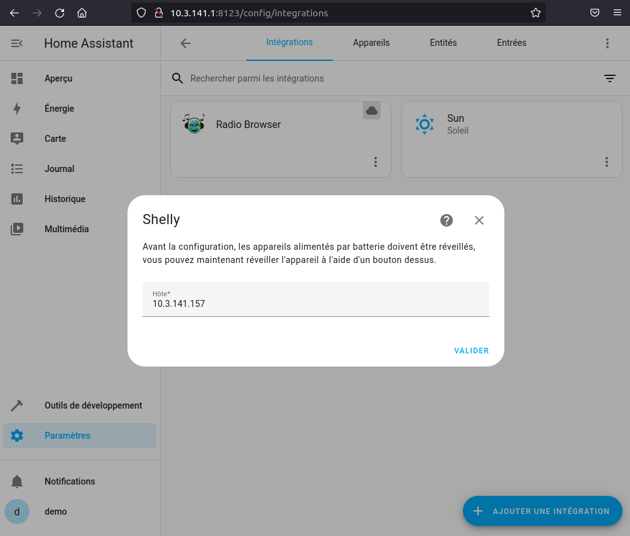This screenshot has width=630, height=536.
Task: Click the cloud icon on Radio Browser
Action: (371, 110)
